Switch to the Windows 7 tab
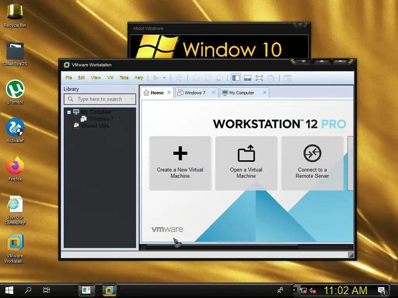Screen dimensions: 398x298 point(195,93)
